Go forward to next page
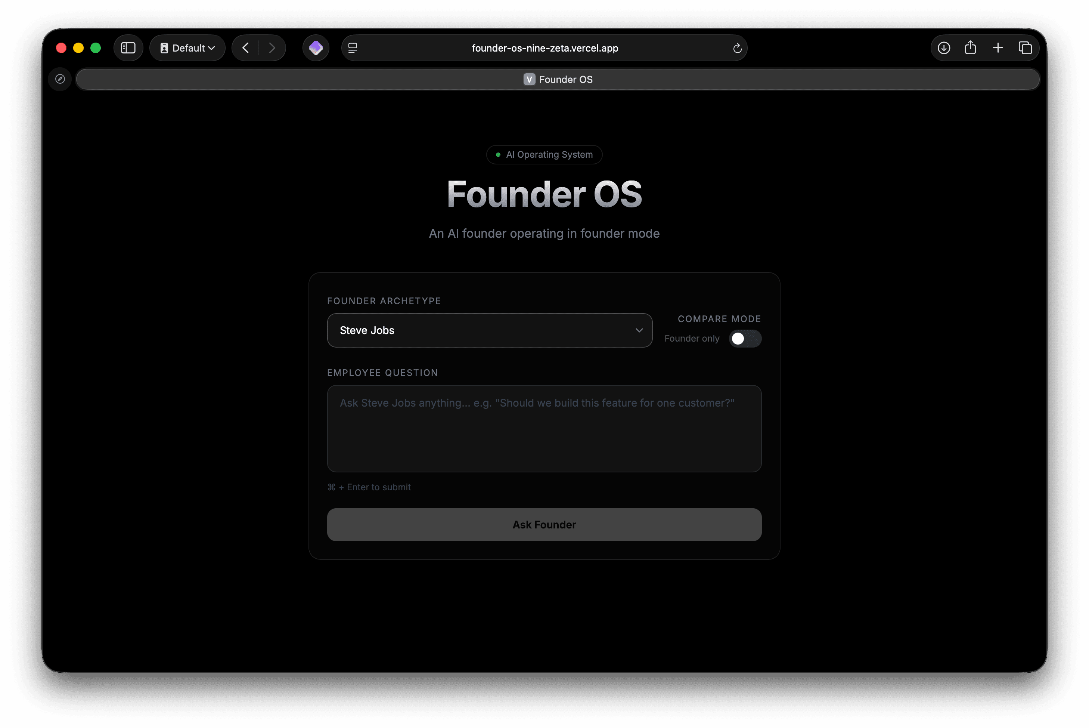The width and height of the screenshot is (1089, 728). point(272,48)
